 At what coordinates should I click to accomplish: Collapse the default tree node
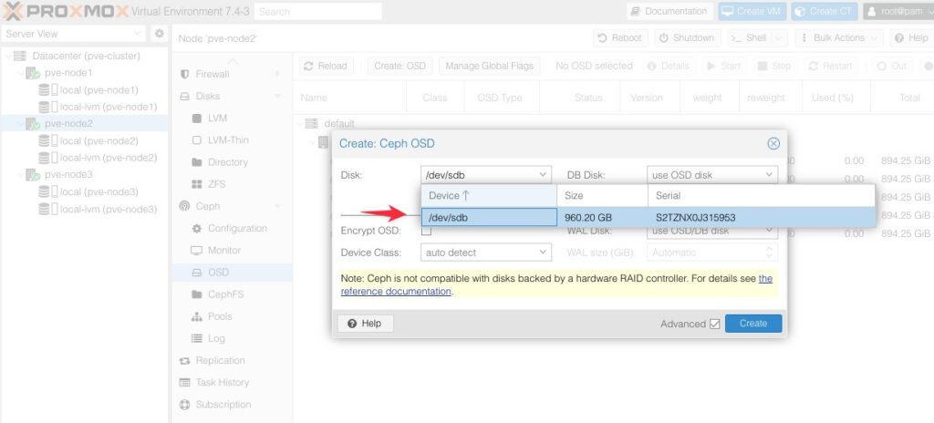click(299, 124)
